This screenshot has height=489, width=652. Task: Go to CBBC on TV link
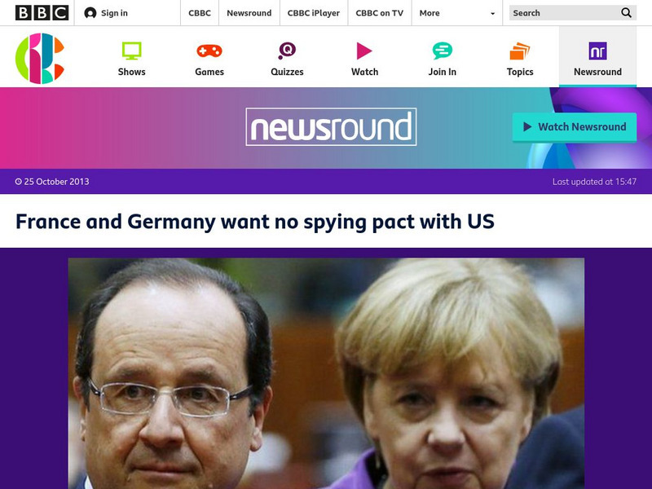pos(379,13)
